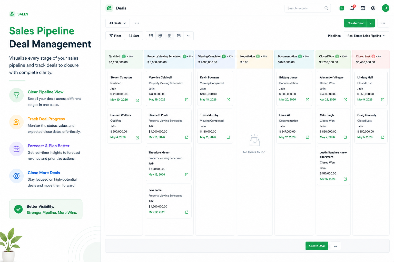Switch to the split grid view icon
Screen dimensions: 394x262
point(170,36)
